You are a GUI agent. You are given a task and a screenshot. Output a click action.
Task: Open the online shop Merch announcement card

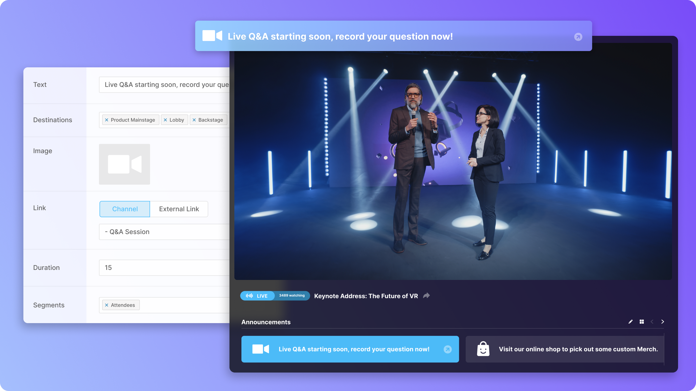pos(565,349)
